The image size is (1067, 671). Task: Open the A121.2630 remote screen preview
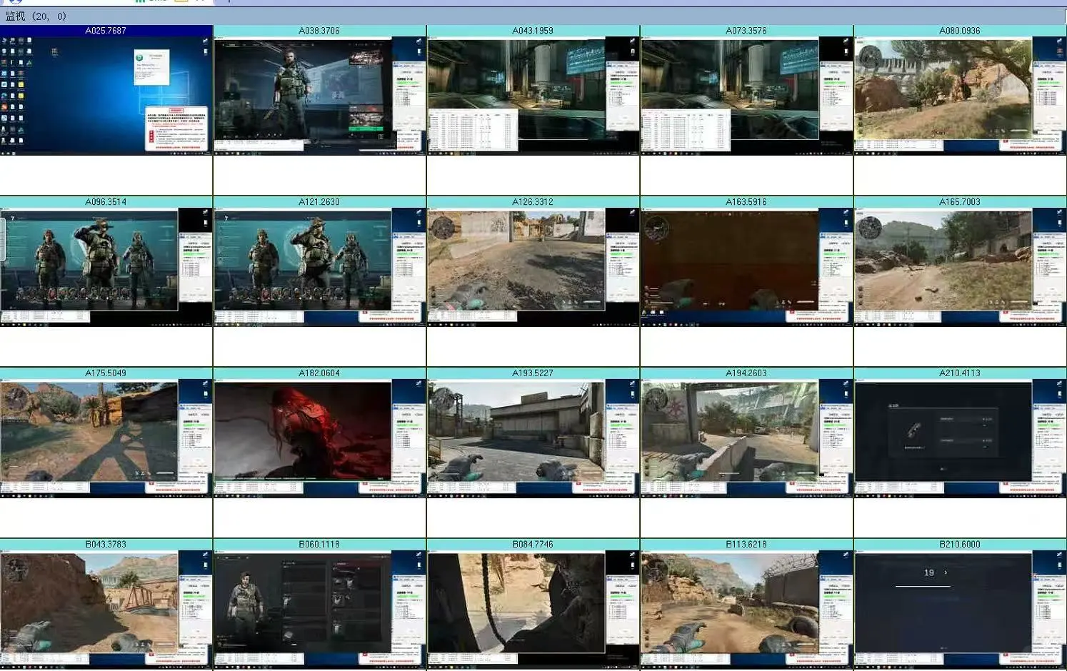[x=319, y=267]
